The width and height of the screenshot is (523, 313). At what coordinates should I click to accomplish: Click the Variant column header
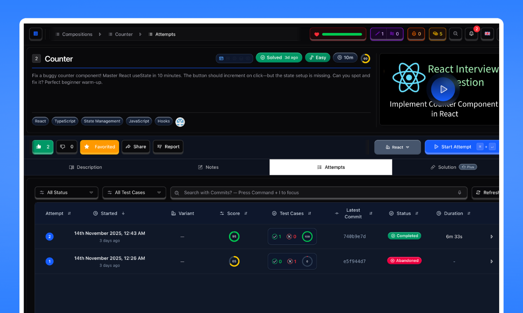point(182,213)
